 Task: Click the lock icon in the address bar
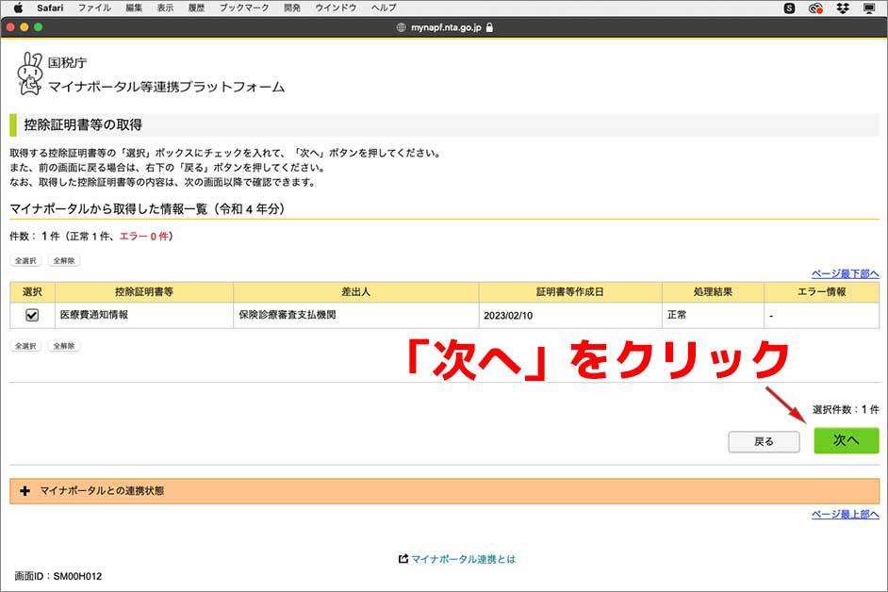point(491,27)
